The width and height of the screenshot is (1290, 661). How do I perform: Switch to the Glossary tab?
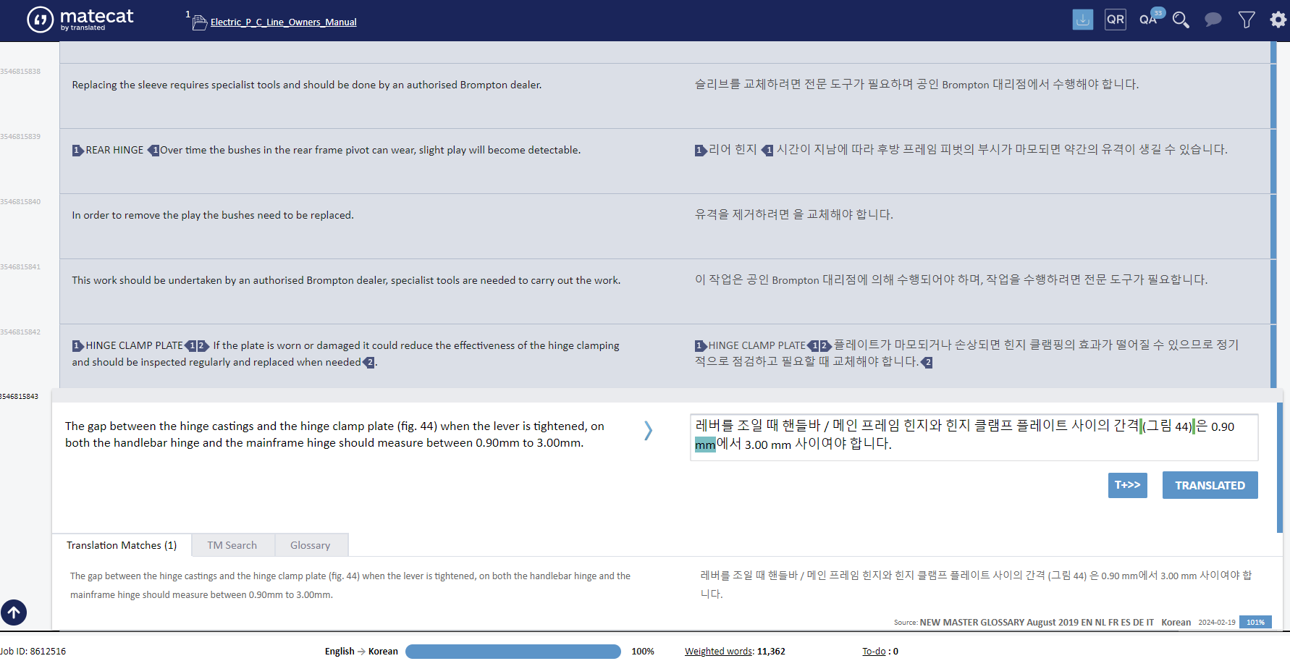pos(310,544)
